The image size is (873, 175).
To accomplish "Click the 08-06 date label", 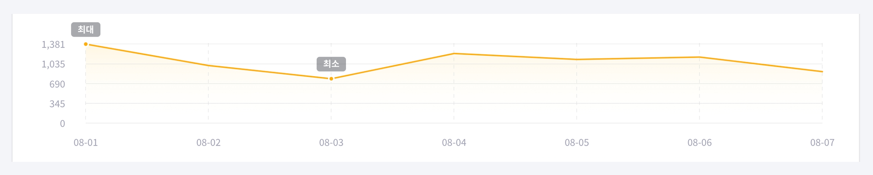I will pos(699,143).
